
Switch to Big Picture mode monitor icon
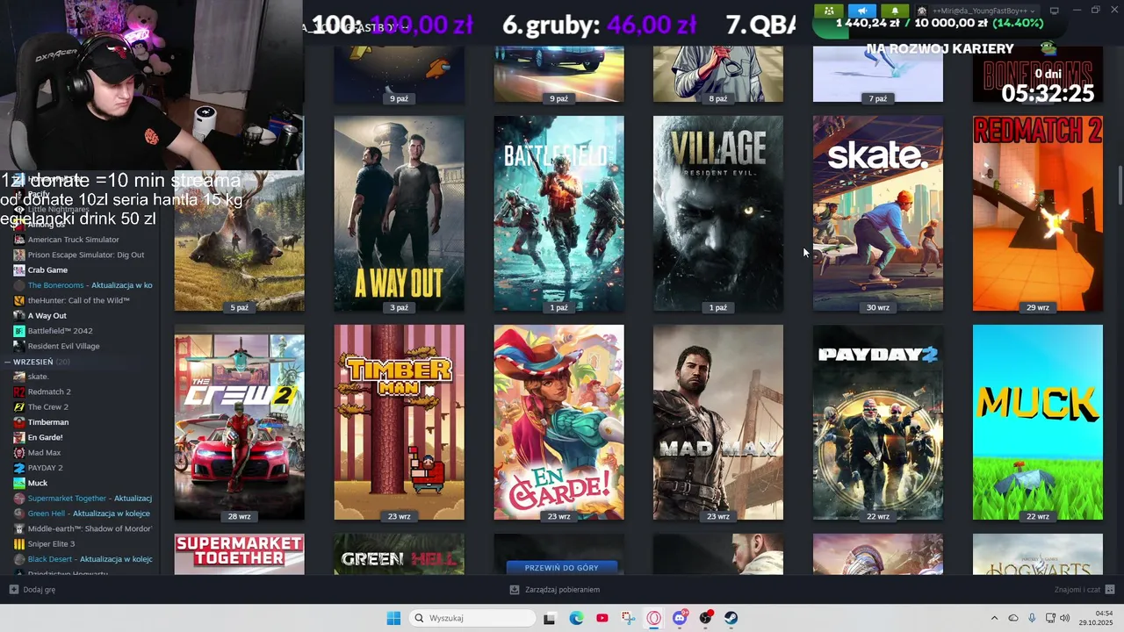1055,11
